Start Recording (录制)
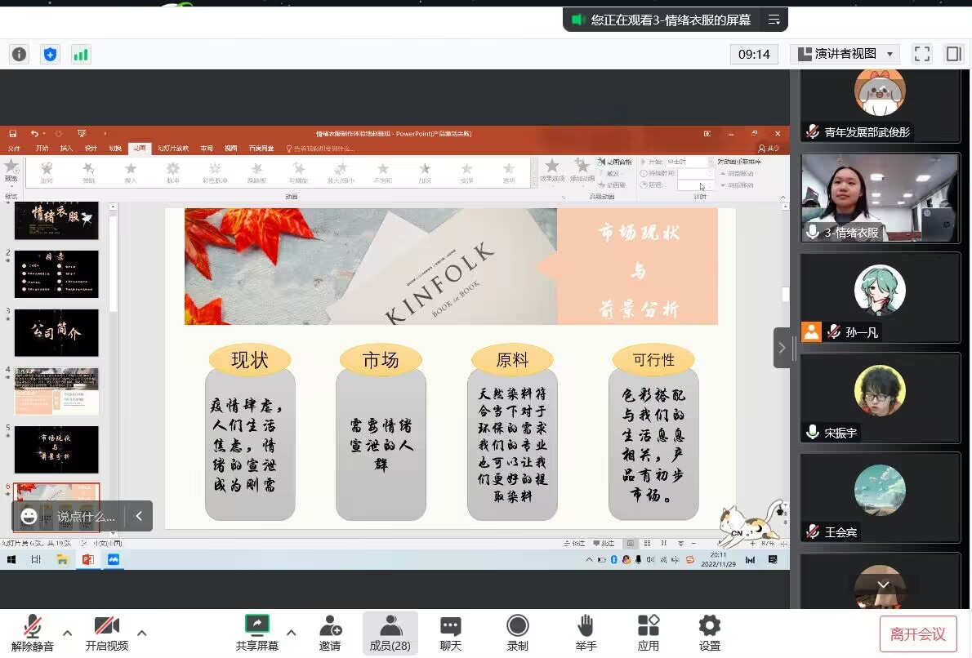 point(517,634)
